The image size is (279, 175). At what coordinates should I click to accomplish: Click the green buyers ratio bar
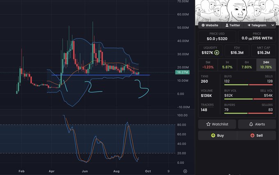236,113
